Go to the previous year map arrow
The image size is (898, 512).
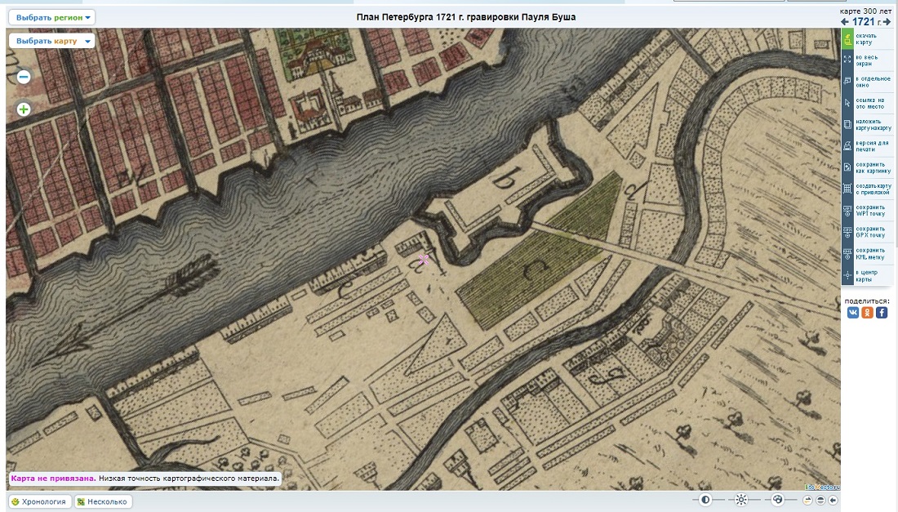(845, 22)
